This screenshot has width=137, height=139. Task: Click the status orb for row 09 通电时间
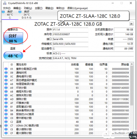point(6,73)
